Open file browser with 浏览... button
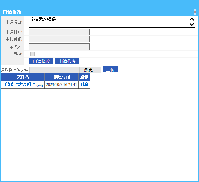This screenshot has width=199, height=182. click(90, 70)
